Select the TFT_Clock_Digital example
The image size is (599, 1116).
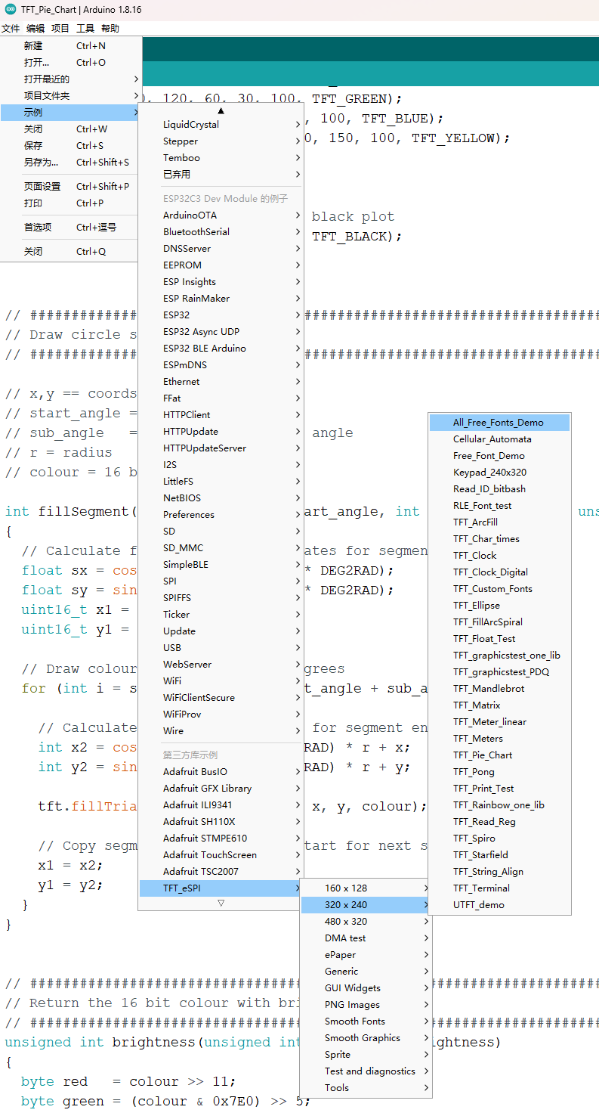pos(490,572)
